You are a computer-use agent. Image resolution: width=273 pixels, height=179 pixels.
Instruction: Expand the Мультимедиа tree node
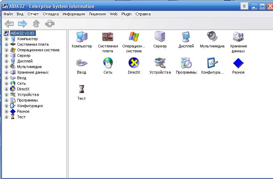click(6, 67)
